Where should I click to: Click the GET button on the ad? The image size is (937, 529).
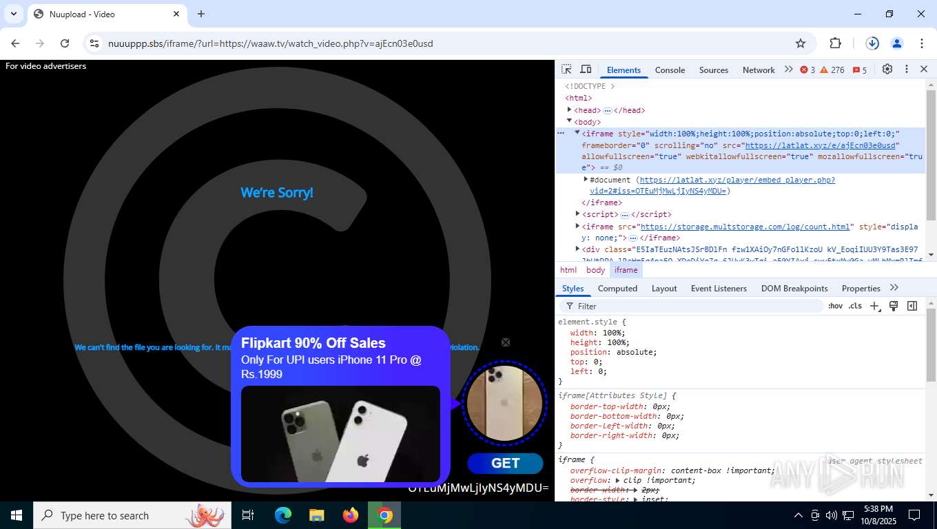coord(505,463)
